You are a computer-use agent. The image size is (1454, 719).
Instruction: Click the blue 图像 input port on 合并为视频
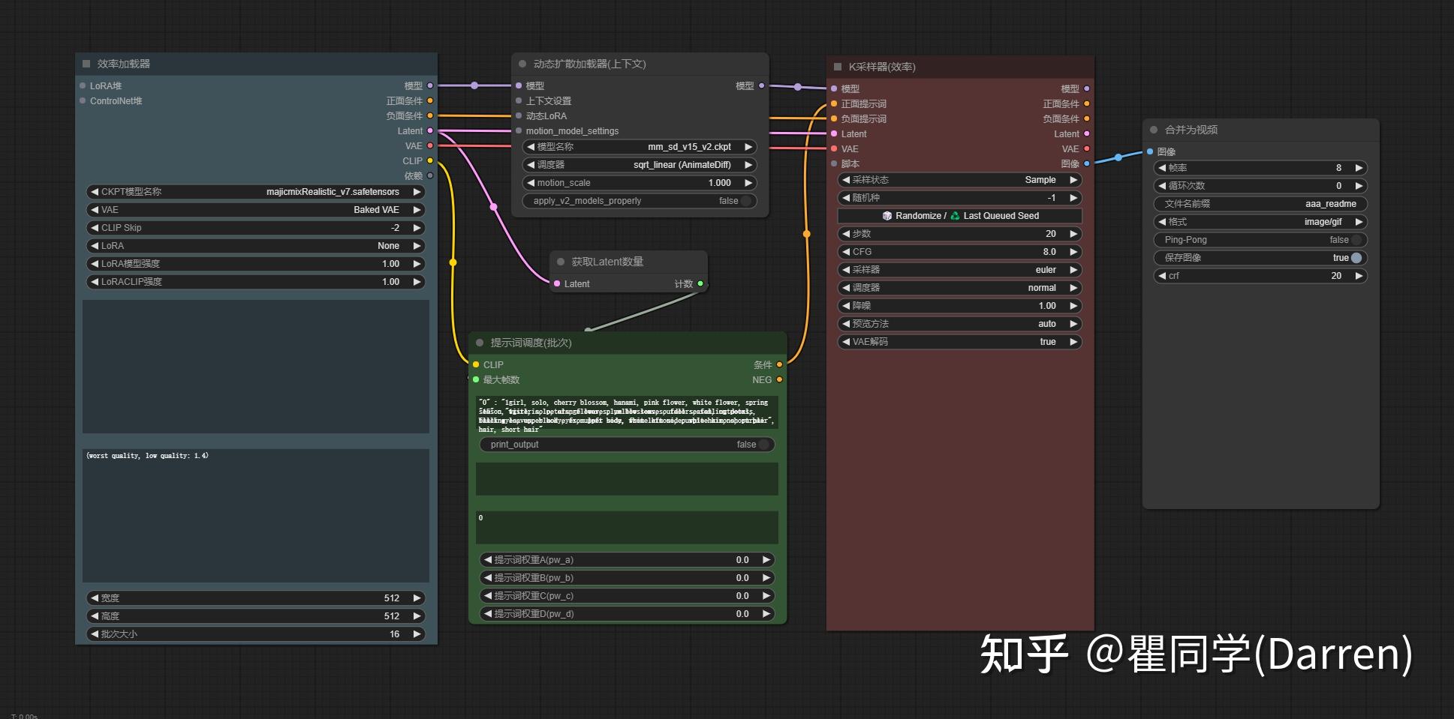[x=1149, y=151]
